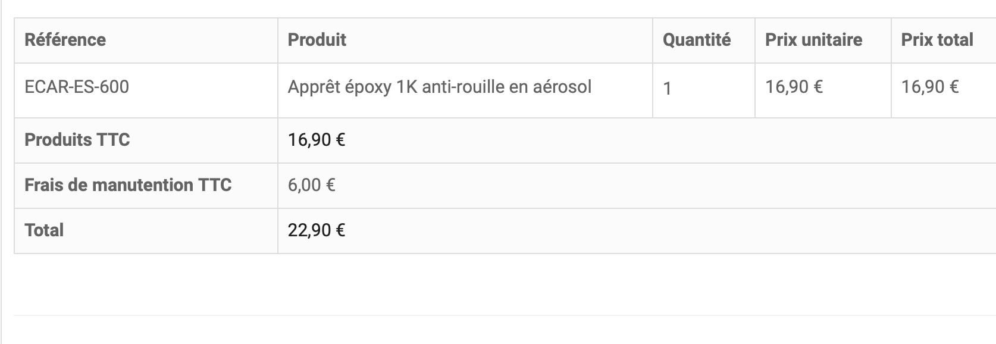The image size is (996, 344).
Task: Select the quantity value 1
Action: pos(668,89)
